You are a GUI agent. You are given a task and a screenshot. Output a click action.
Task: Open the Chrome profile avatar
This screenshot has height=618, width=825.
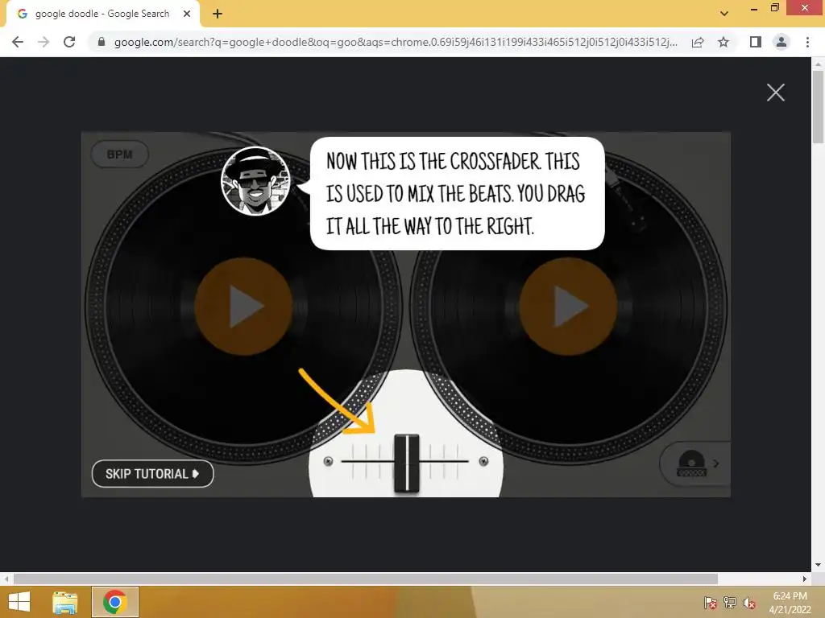click(781, 42)
